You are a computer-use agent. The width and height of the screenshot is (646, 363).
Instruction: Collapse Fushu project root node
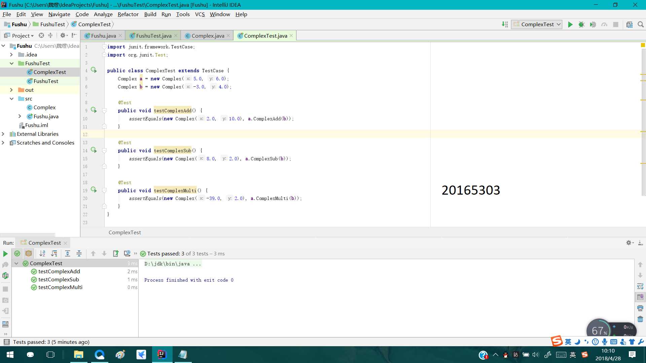click(x=3, y=46)
